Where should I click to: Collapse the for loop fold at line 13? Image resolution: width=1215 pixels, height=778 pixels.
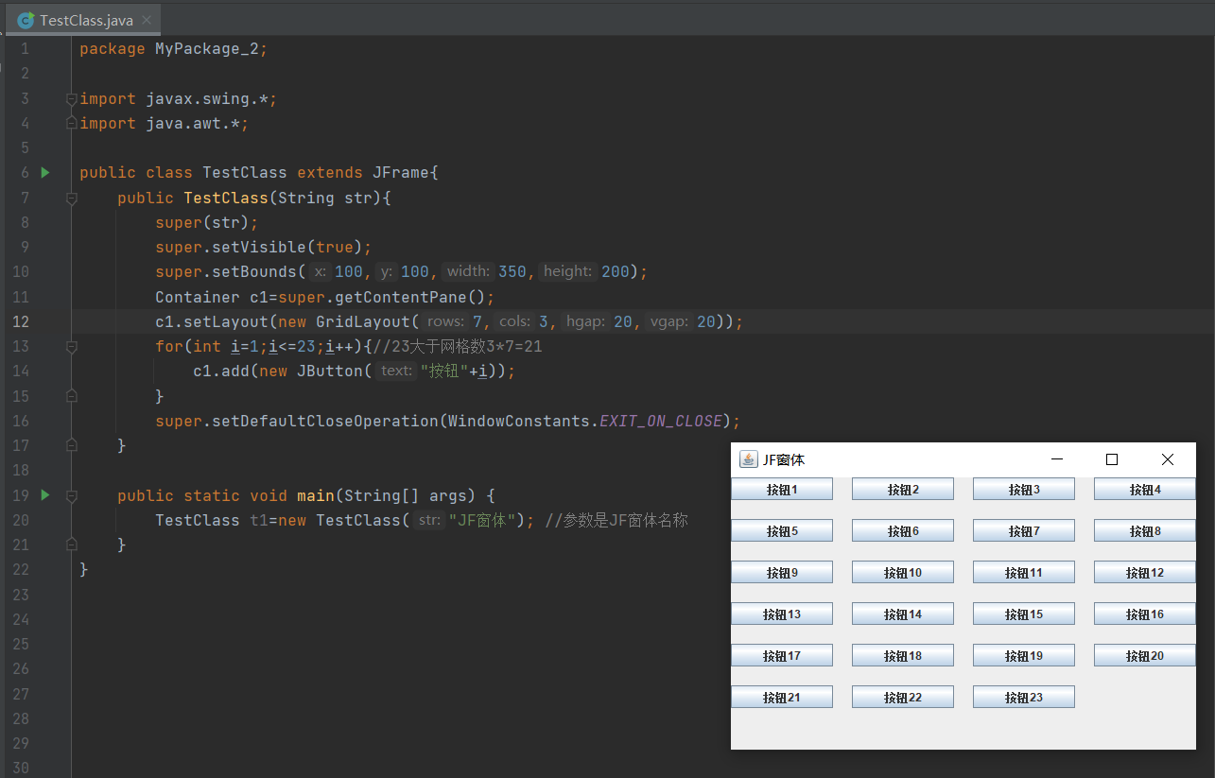71,346
